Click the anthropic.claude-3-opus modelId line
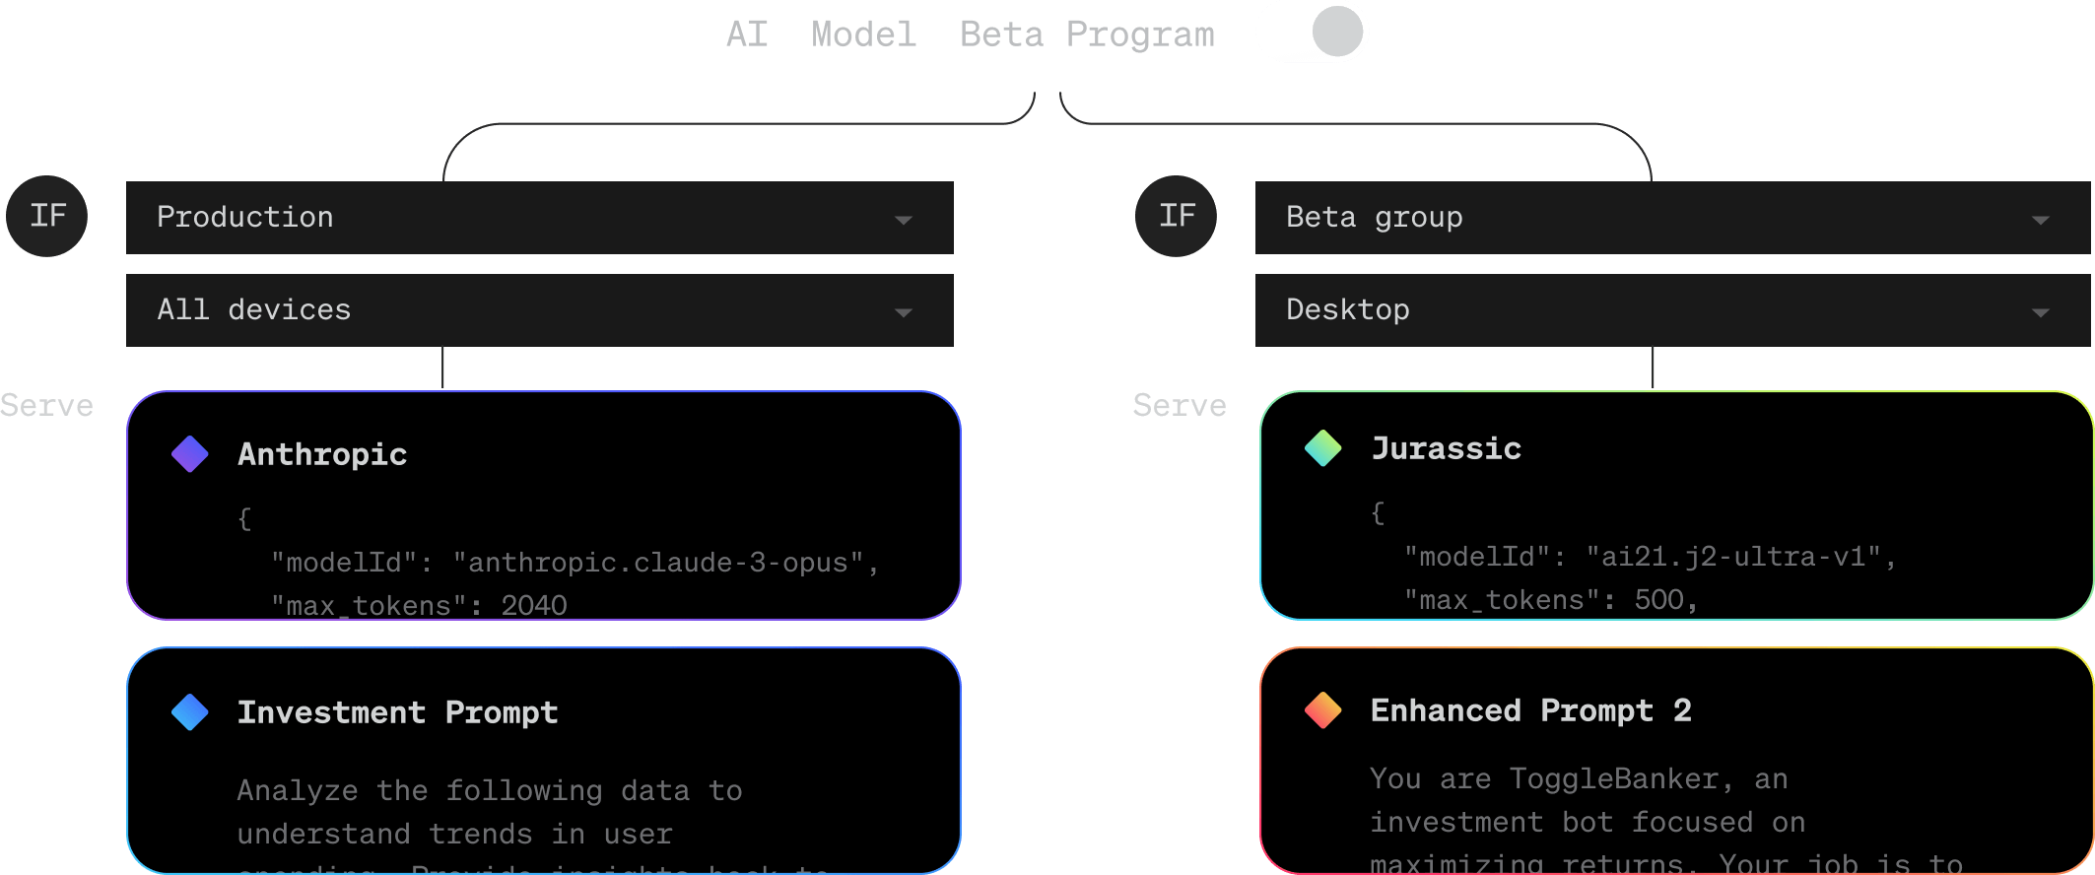 pos(575,563)
